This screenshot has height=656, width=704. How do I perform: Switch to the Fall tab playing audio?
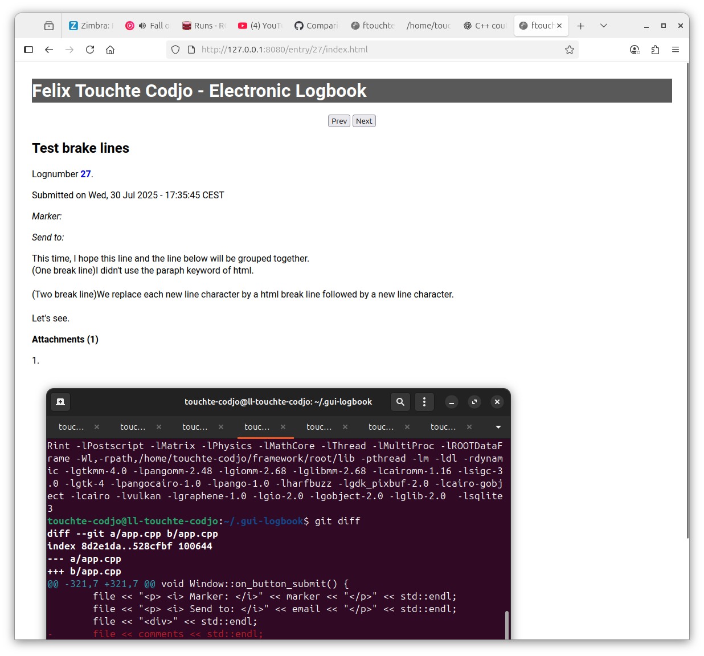click(148, 26)
